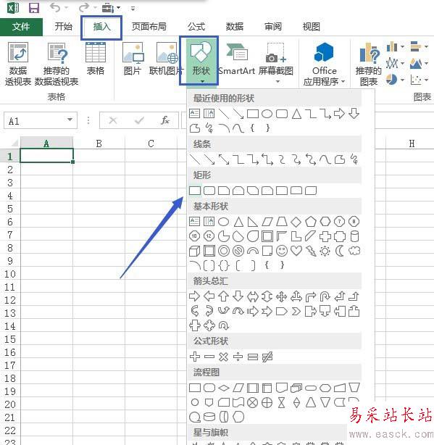Switch to the 视图 tab
This screenshot has width=434, height=445.
point(311,27)
